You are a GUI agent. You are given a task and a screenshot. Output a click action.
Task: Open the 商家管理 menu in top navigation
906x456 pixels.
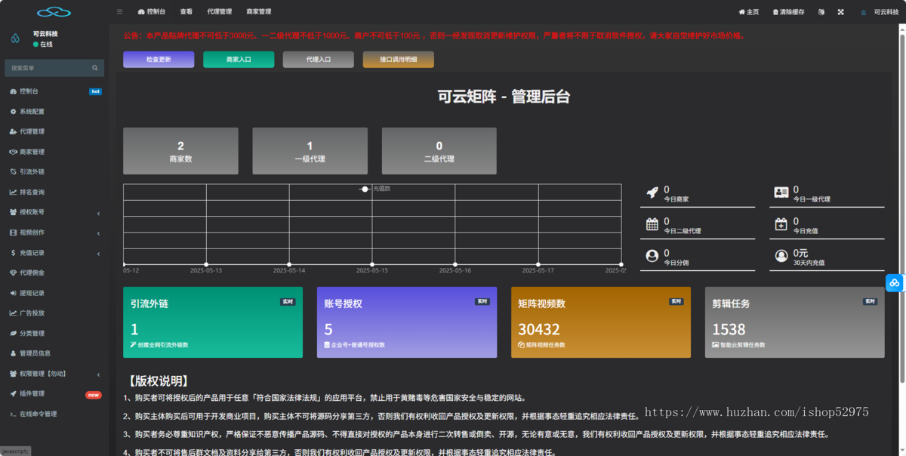click(259, 12)
